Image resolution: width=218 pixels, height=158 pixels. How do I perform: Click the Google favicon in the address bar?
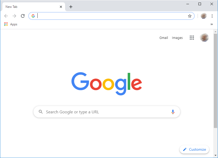(x=33, y=16)
